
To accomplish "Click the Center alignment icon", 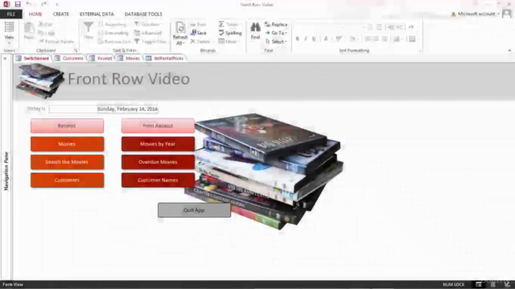I will pyautogui.click(x=376, y=39).
